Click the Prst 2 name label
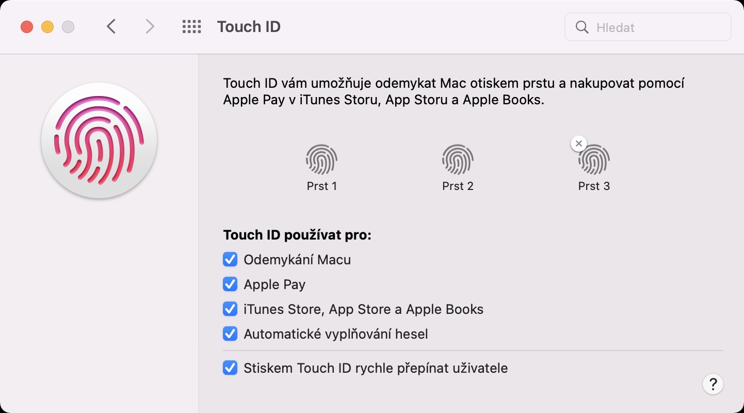Image resolution: width=744 pixels, height=413 pixels. click(458, 186)
